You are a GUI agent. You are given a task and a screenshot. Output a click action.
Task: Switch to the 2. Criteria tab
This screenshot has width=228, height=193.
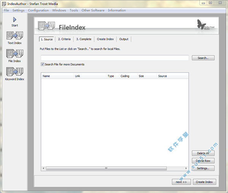coord(64,39)
